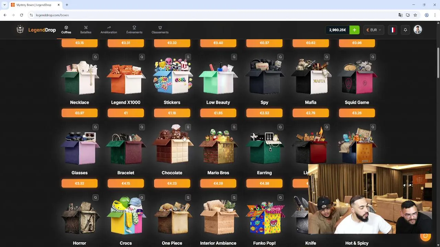Click the Necklace €0.97 price button
The image size is (440, 247).
(79, 113)
